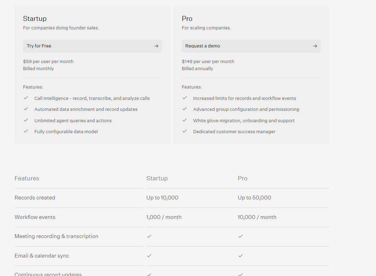Click the Features table heading
Viewport: 376px width, 276px height.
pos(27,178)
